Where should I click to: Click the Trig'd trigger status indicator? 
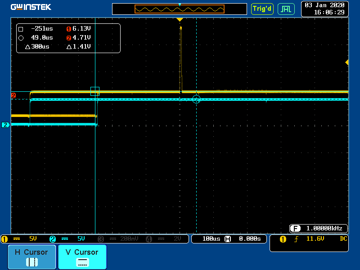pyautogui.click(x=262, y=9)
